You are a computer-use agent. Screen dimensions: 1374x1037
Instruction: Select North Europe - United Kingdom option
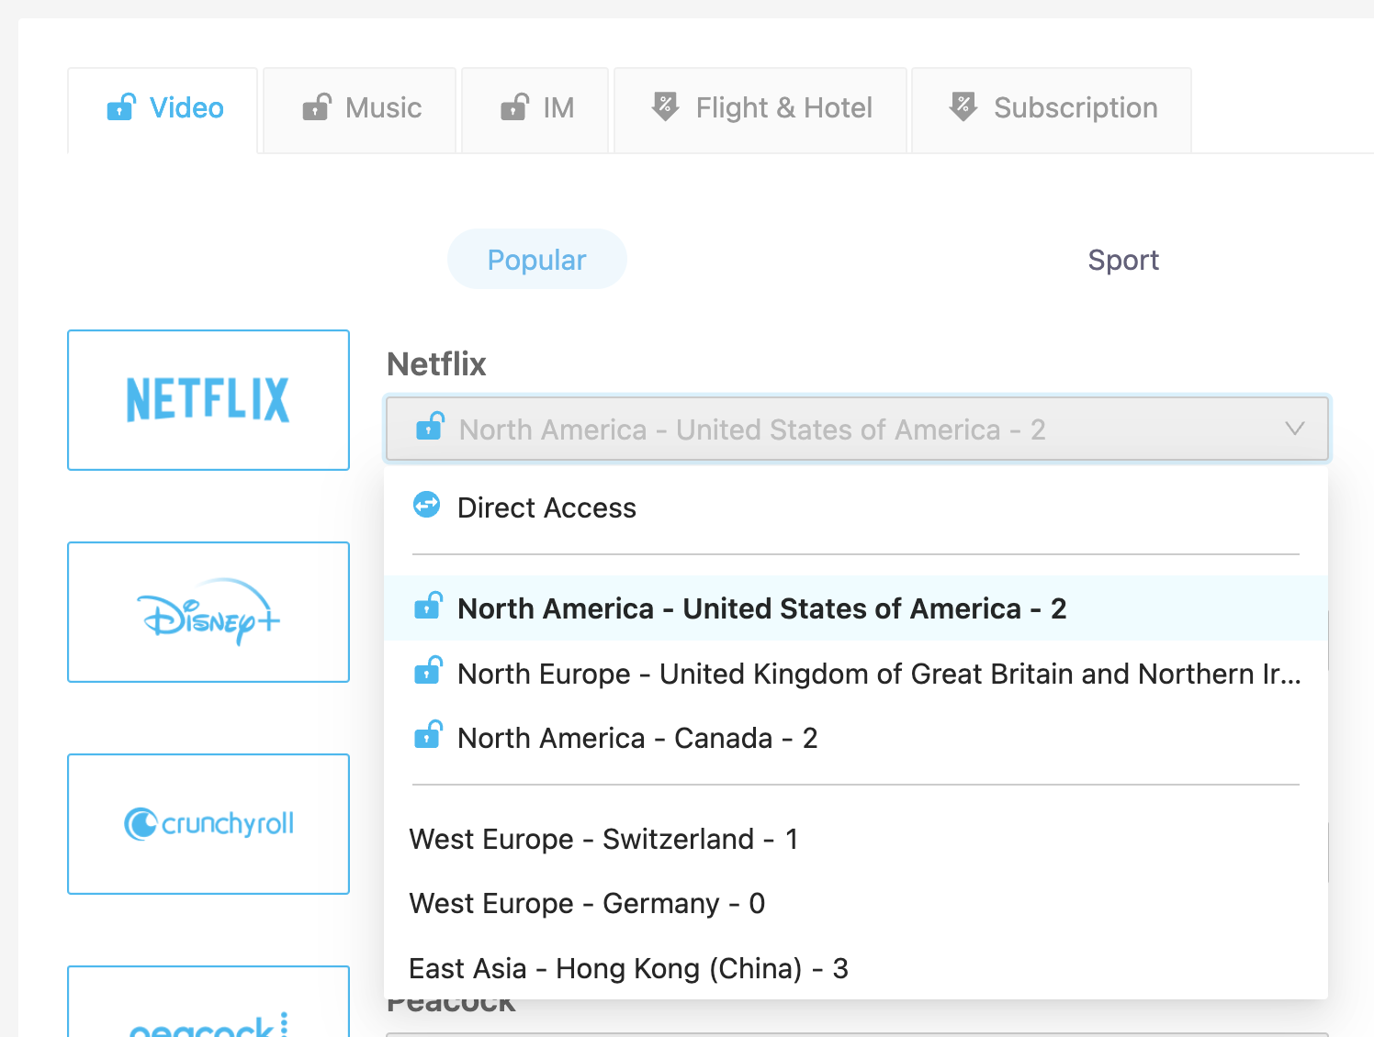pos(856,674)
